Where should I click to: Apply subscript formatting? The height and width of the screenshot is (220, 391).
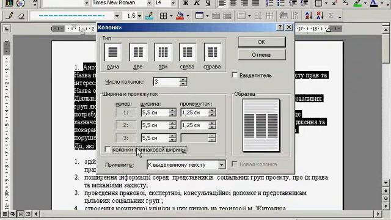coord(345,2)
